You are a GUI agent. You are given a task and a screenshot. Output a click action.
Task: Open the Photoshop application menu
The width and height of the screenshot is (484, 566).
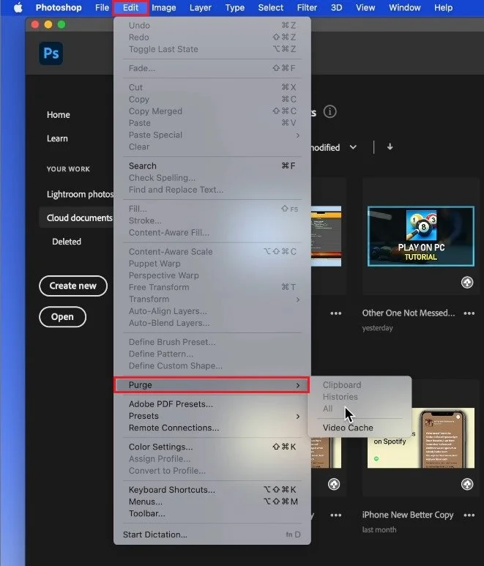click(x=59, y=7)
